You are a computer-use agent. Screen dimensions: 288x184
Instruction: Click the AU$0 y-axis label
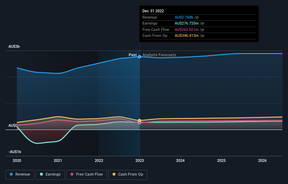point(13,126)
